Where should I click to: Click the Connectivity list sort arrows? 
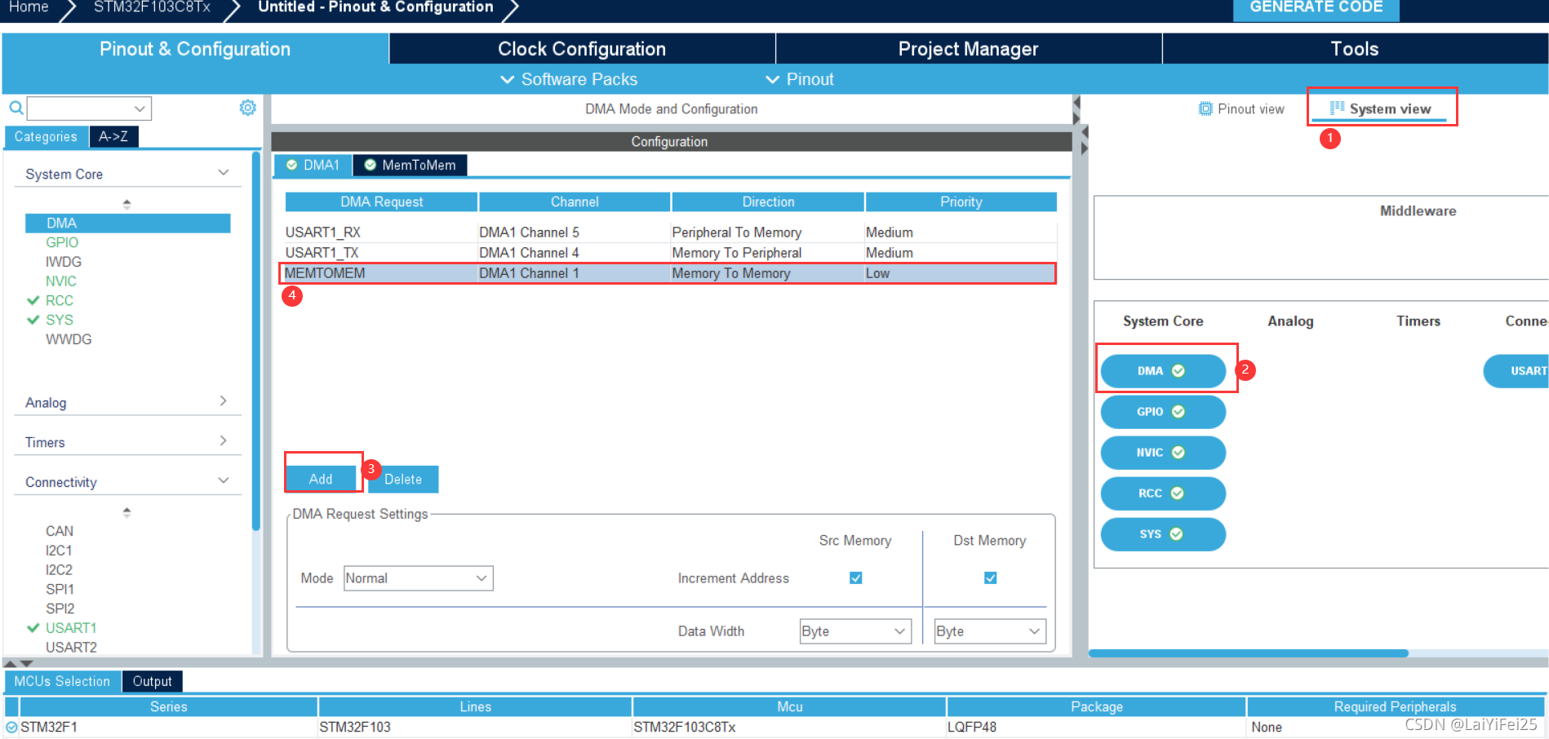point(126,512)
